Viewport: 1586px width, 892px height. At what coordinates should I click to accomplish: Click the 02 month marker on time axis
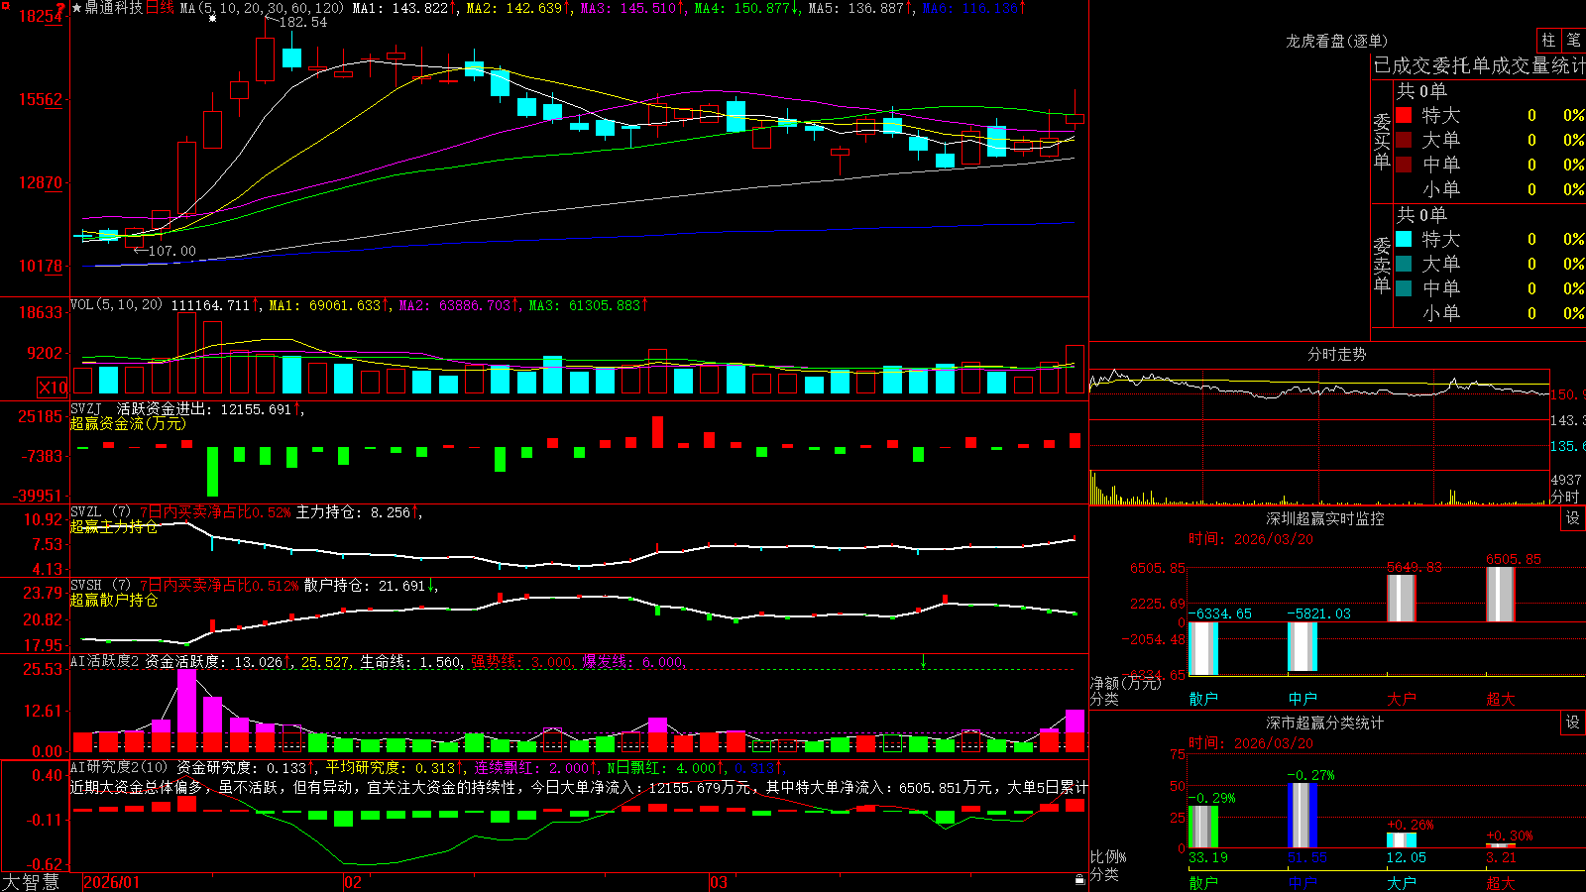tap(353, 882)
